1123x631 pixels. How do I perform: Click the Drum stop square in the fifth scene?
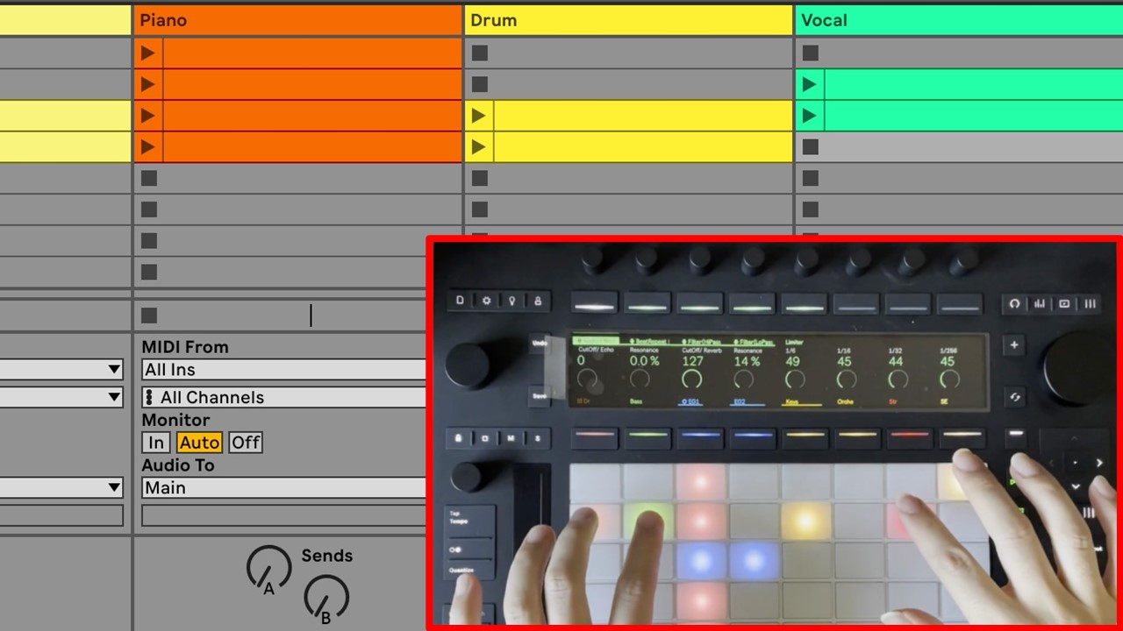click(479, 178)
